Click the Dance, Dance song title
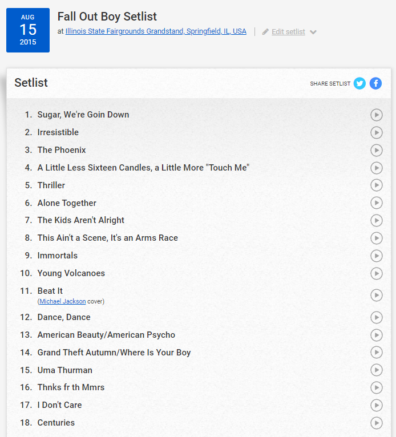 (64, 317)
